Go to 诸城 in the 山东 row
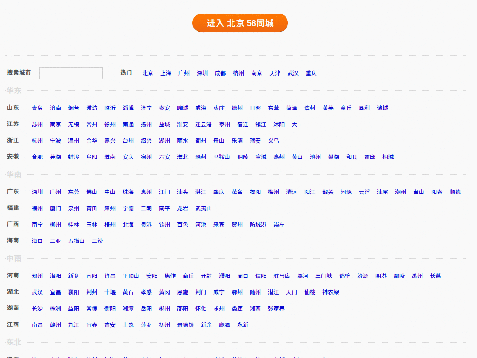Screen dimensions: 477x358 [382, 108]
